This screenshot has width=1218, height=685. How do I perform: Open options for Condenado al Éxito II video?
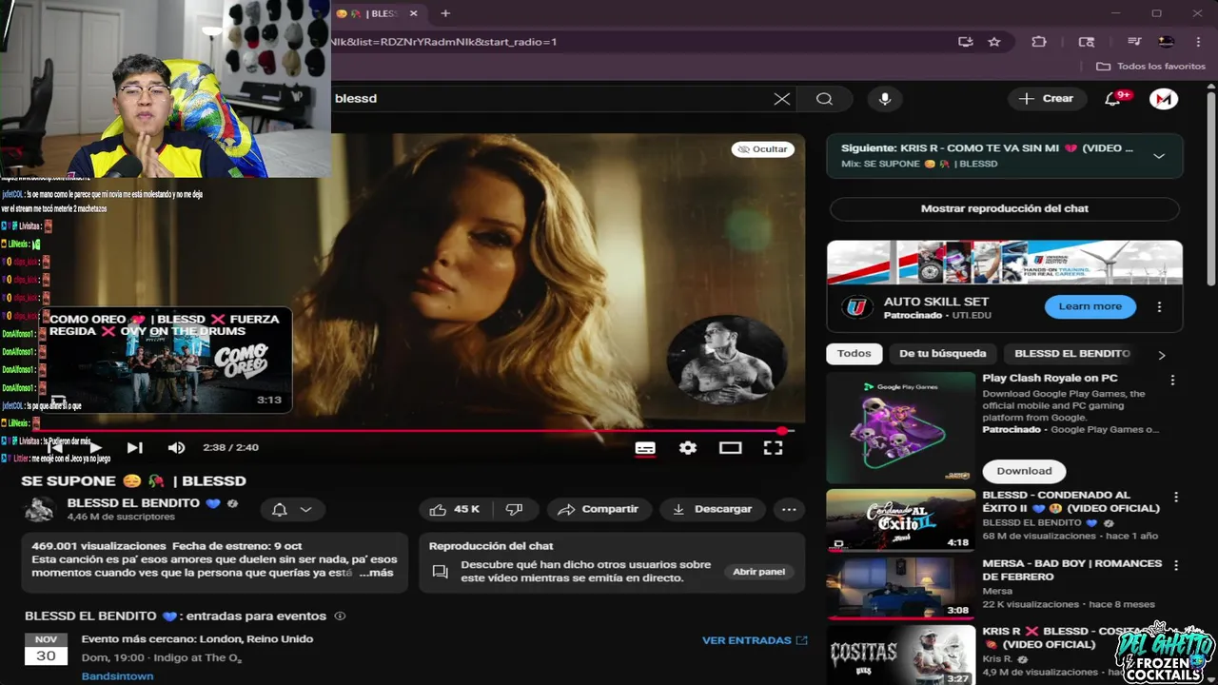click(1176, 497)
